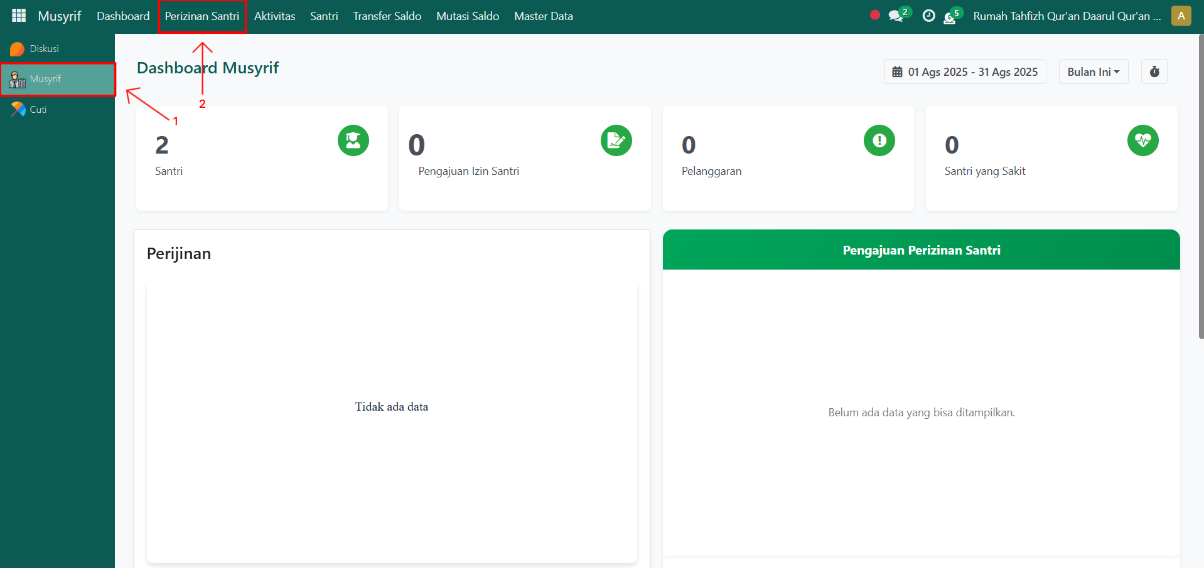Screen dimensions: 1204x568
Task: Click the Santri yang Sakit heartbeat icon
Action: tap(1142, 140)
